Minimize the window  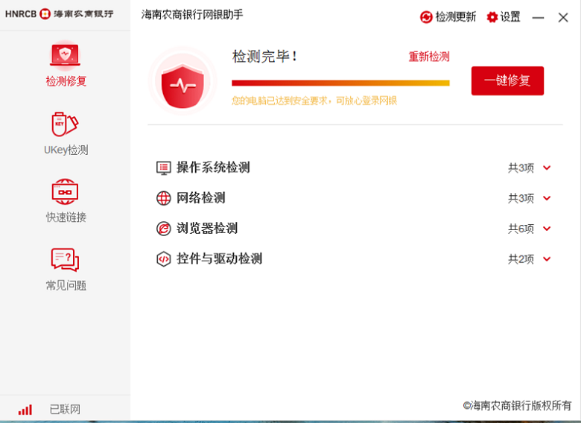pyautogui.click(x=538, y=17)
